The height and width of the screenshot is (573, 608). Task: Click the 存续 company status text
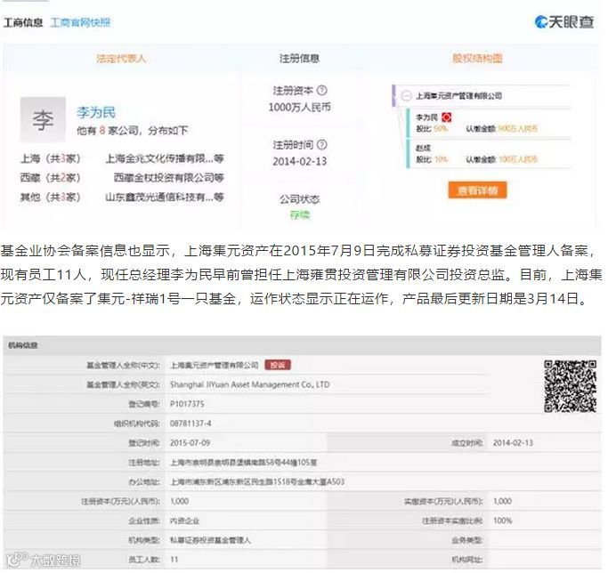[300, 214]
